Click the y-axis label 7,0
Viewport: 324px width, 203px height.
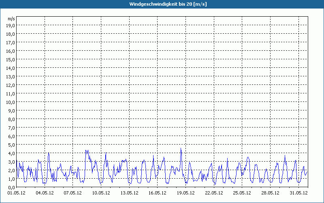pos(11,128)
